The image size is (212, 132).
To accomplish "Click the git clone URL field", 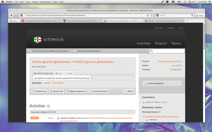I will tap(62, 78).
